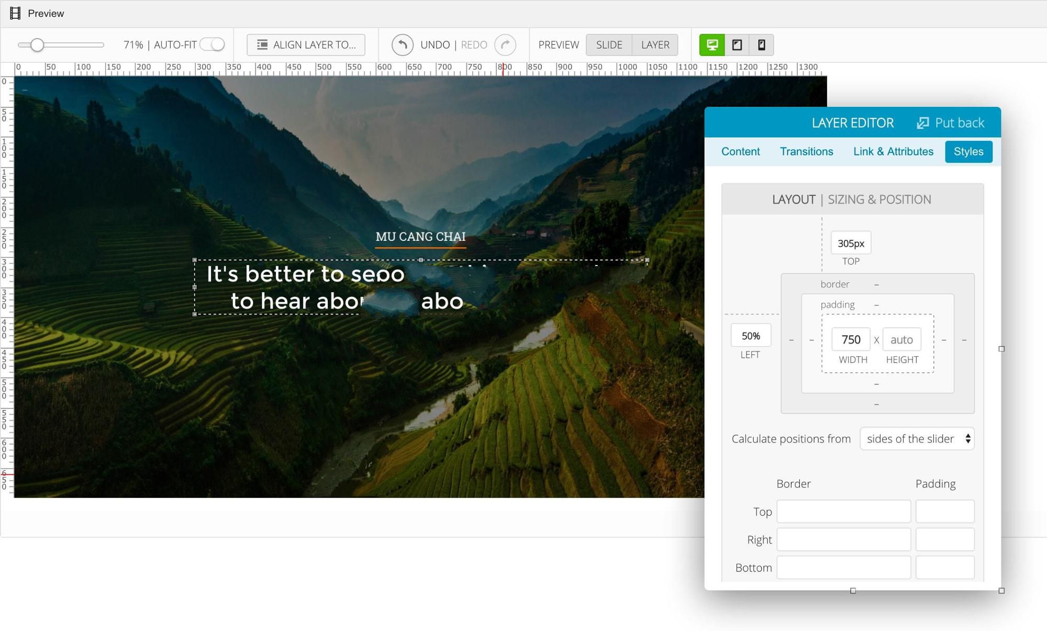Click the zoom slider handle
The width and height of the screenshot is (1047, 631).
point(37,45)
